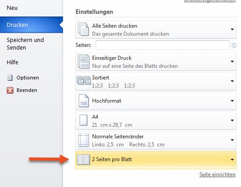Click the Sortiert collated pages icon
This screenshot has width=241, height=187.
coord(84,80)
